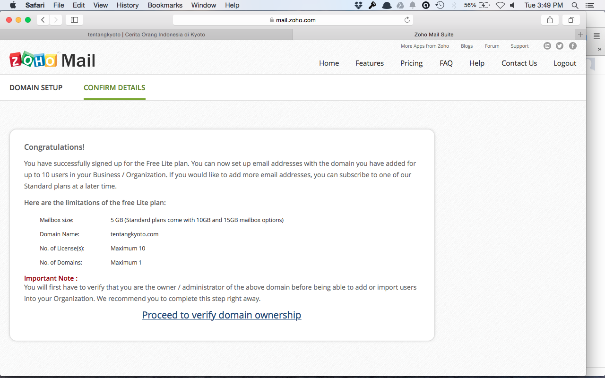
Task: Click the Zoho Mail logo
Action: (52, 60)
